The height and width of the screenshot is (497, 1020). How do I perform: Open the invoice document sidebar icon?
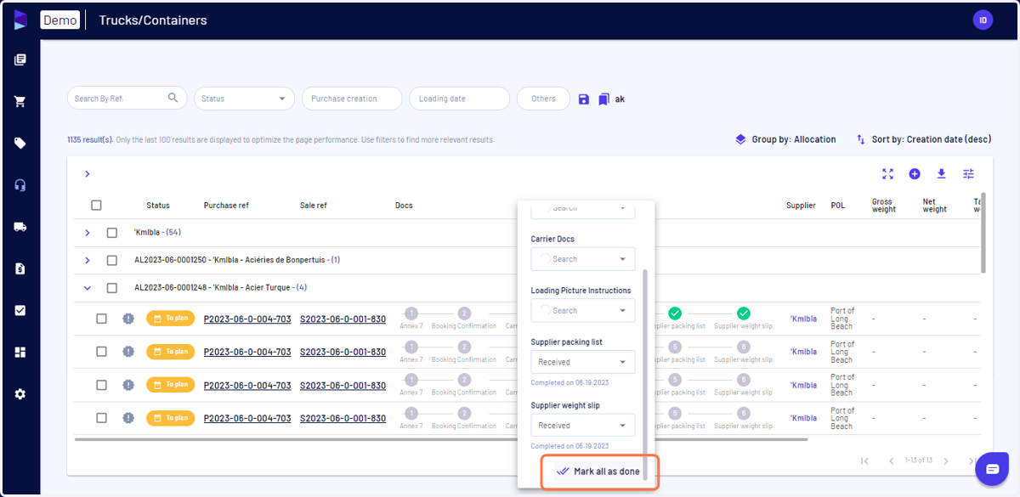pos(20,268)
